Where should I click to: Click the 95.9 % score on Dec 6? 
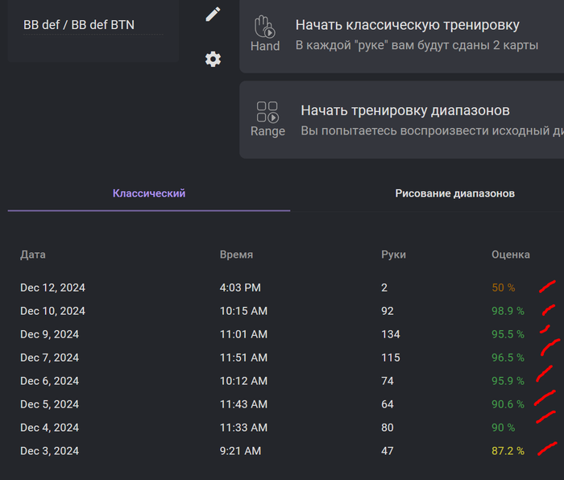pos(508,381)
